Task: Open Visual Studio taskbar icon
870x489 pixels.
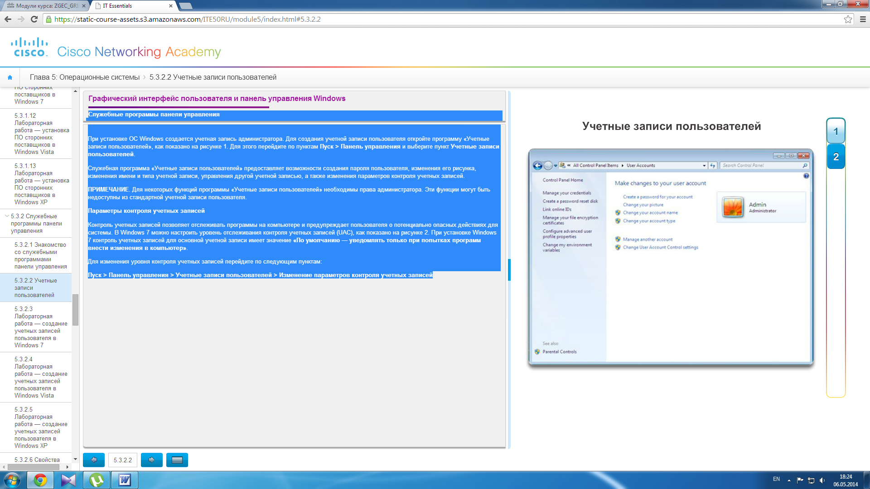Action: [68, 480]
